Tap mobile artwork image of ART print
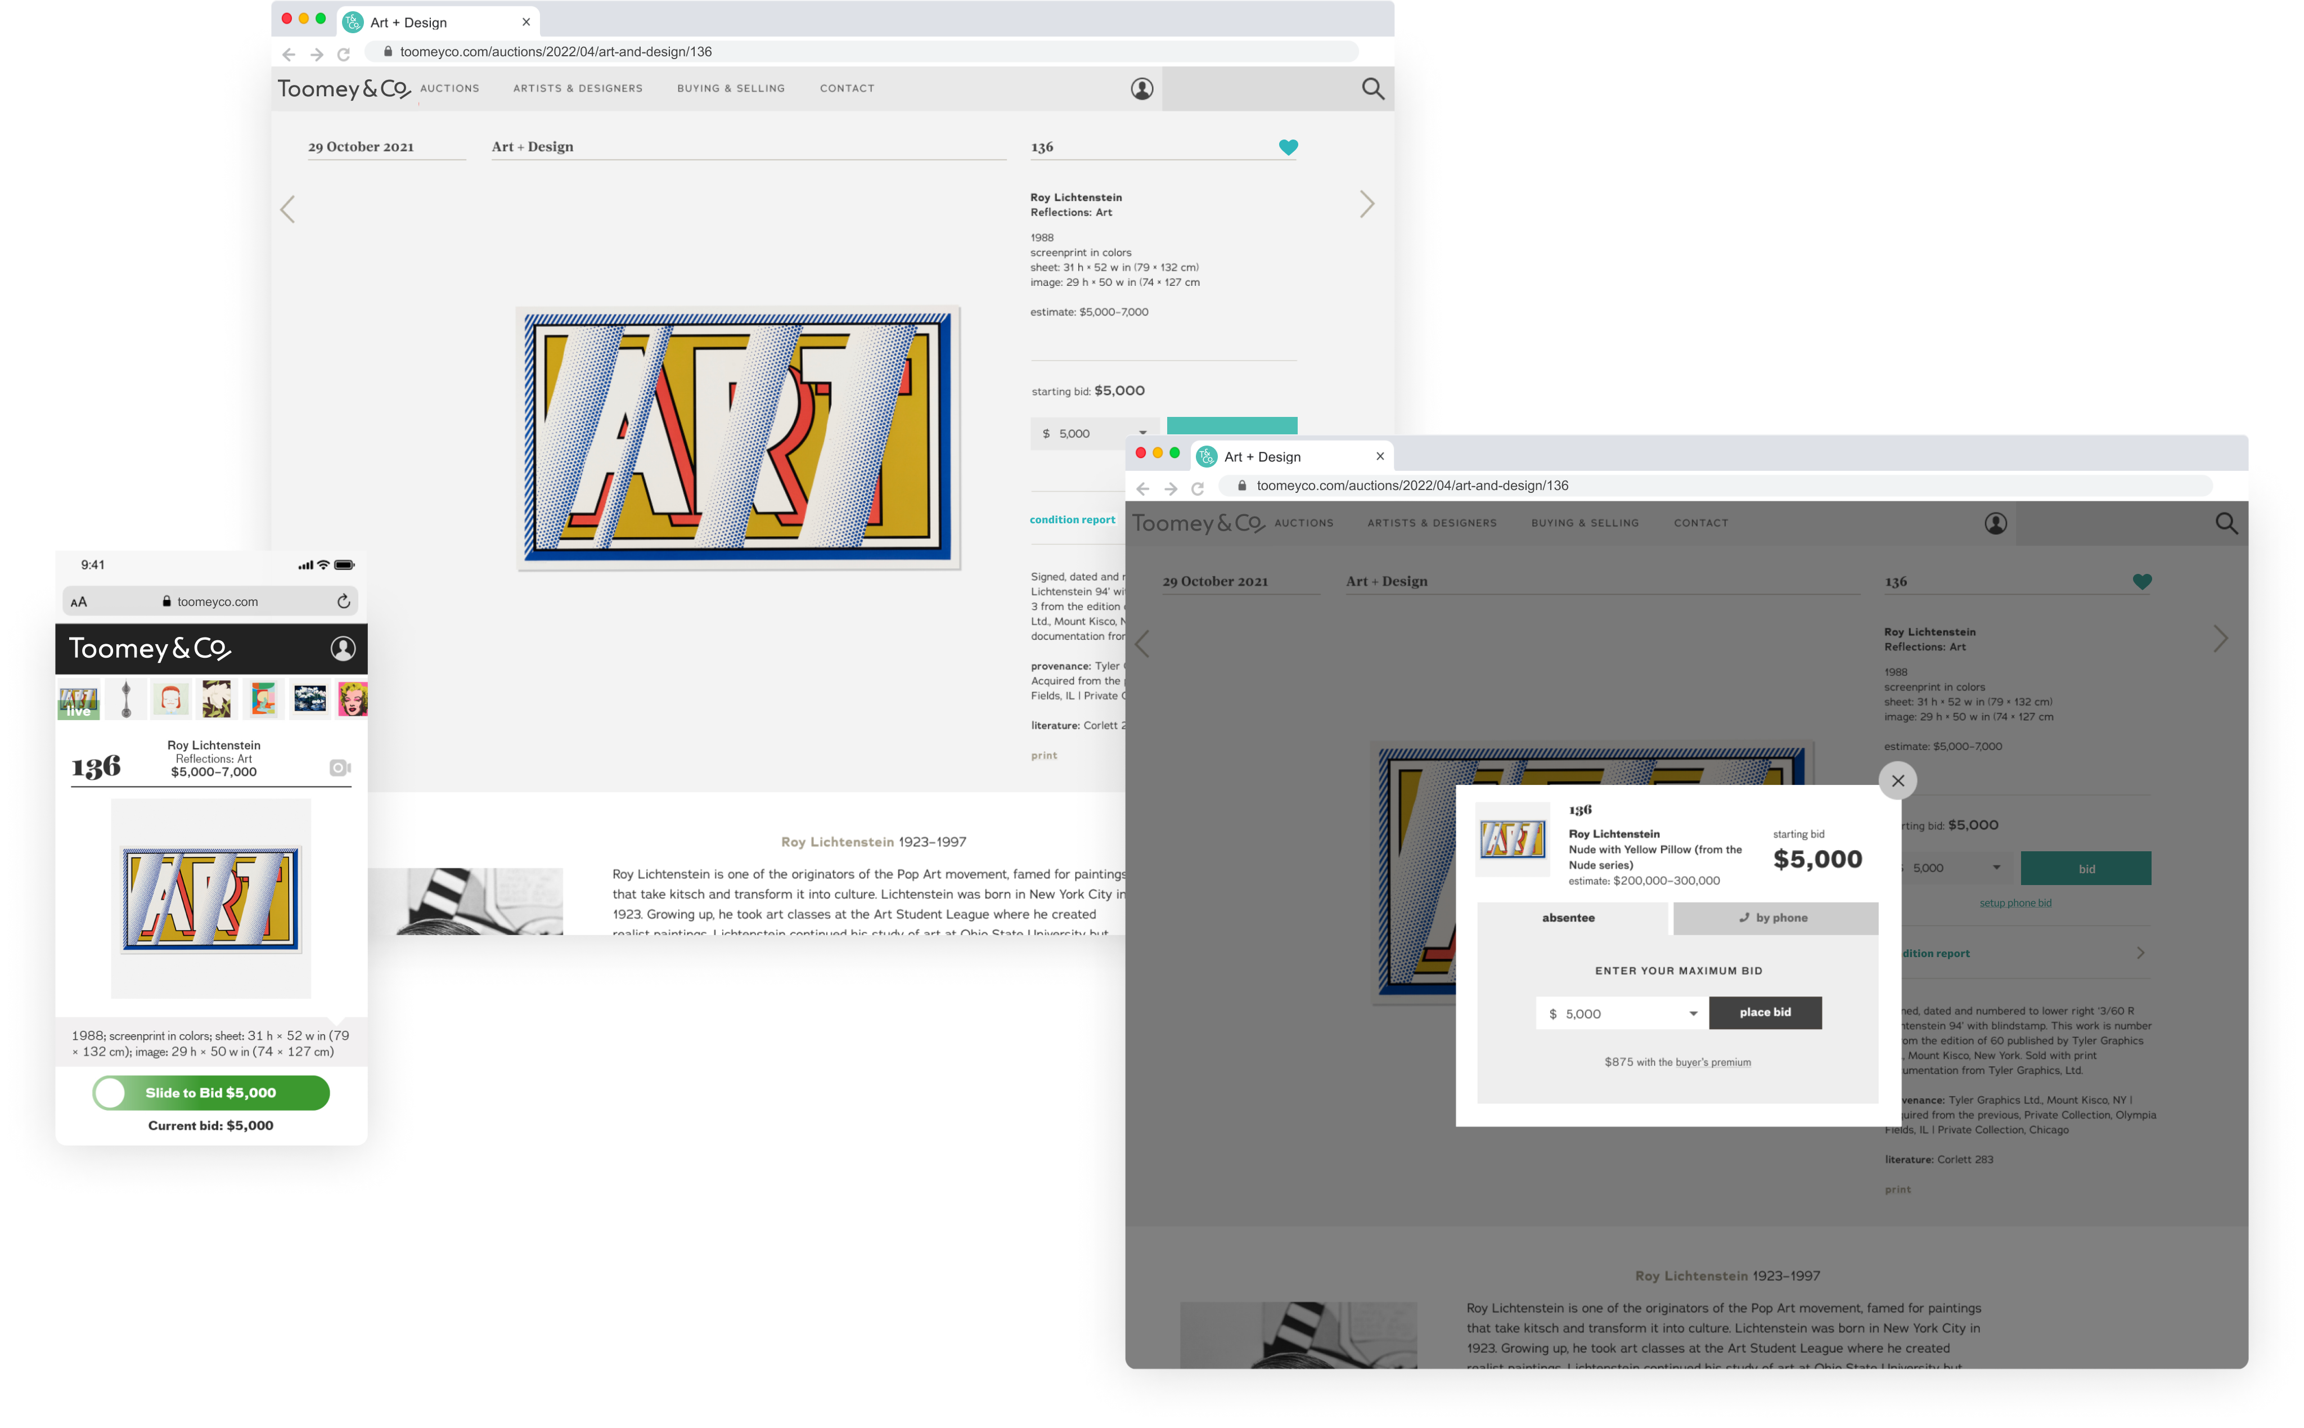The height and width of the screenshot is (1428, 2304). click(210, 898)
